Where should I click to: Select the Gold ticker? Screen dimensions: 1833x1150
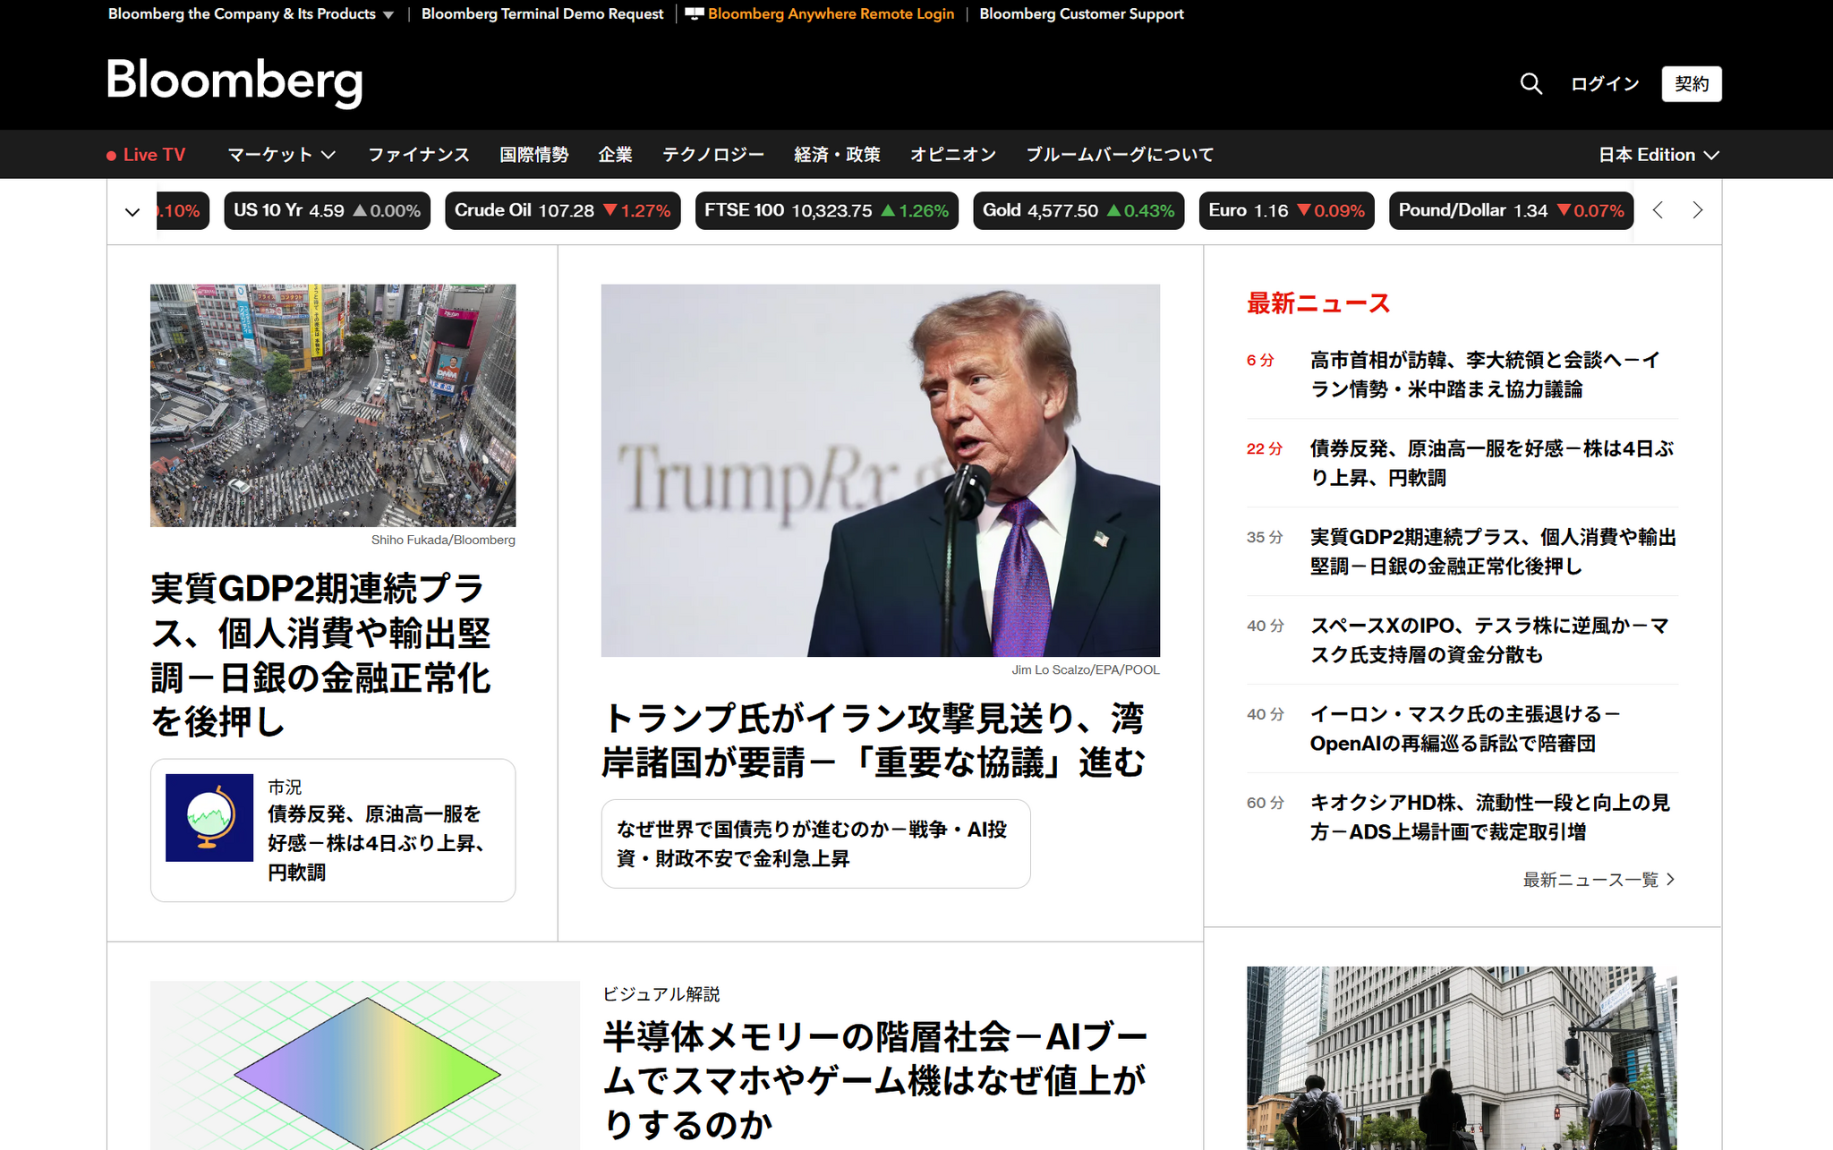coord(1078,210)
